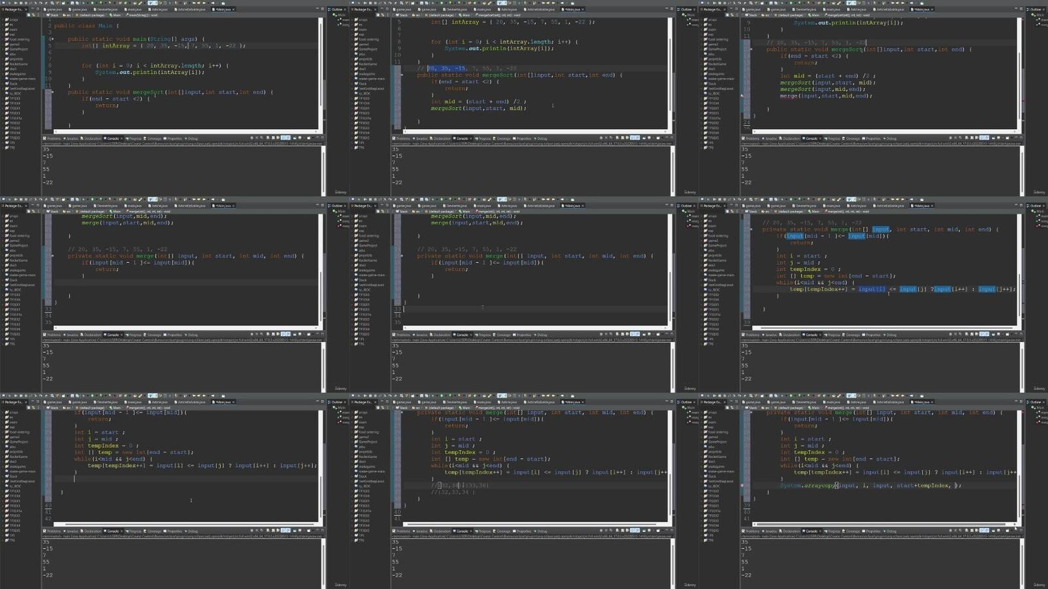Click the green Run button in top-left frame
This screenshot has height=589, width=1048.
(92, 3)
